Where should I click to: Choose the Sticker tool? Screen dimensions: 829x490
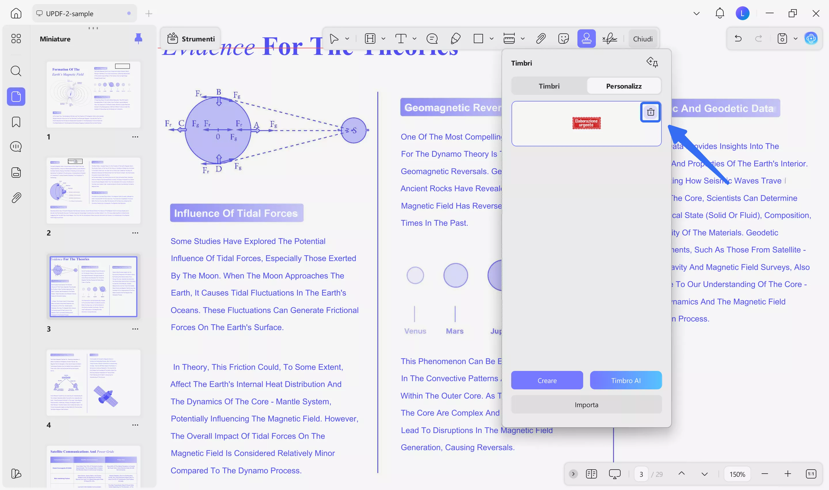(563, 39)
